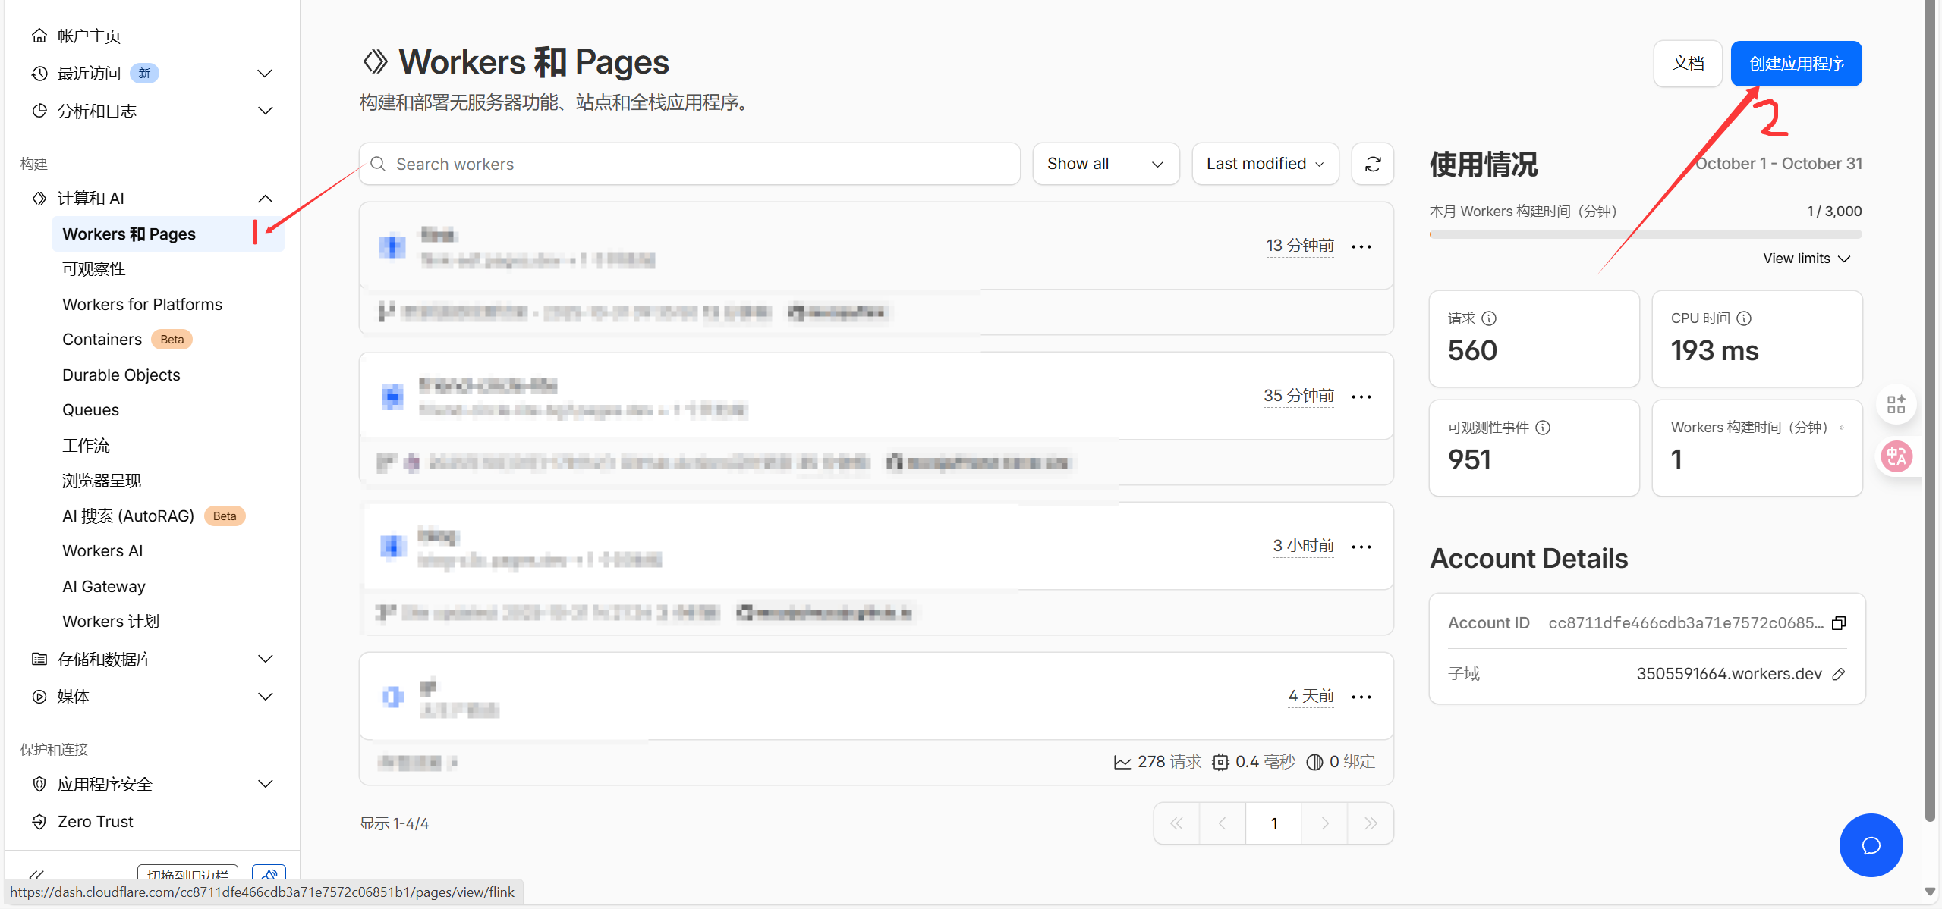Click the refresh workers list icon
Screen dimensions: 1942x909
pos(1372,164)
